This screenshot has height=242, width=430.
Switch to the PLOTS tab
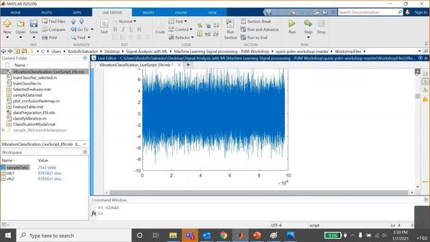(46, 13)
